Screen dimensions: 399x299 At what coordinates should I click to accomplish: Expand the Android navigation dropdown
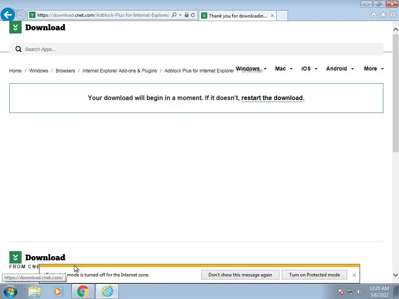[340, 69]
